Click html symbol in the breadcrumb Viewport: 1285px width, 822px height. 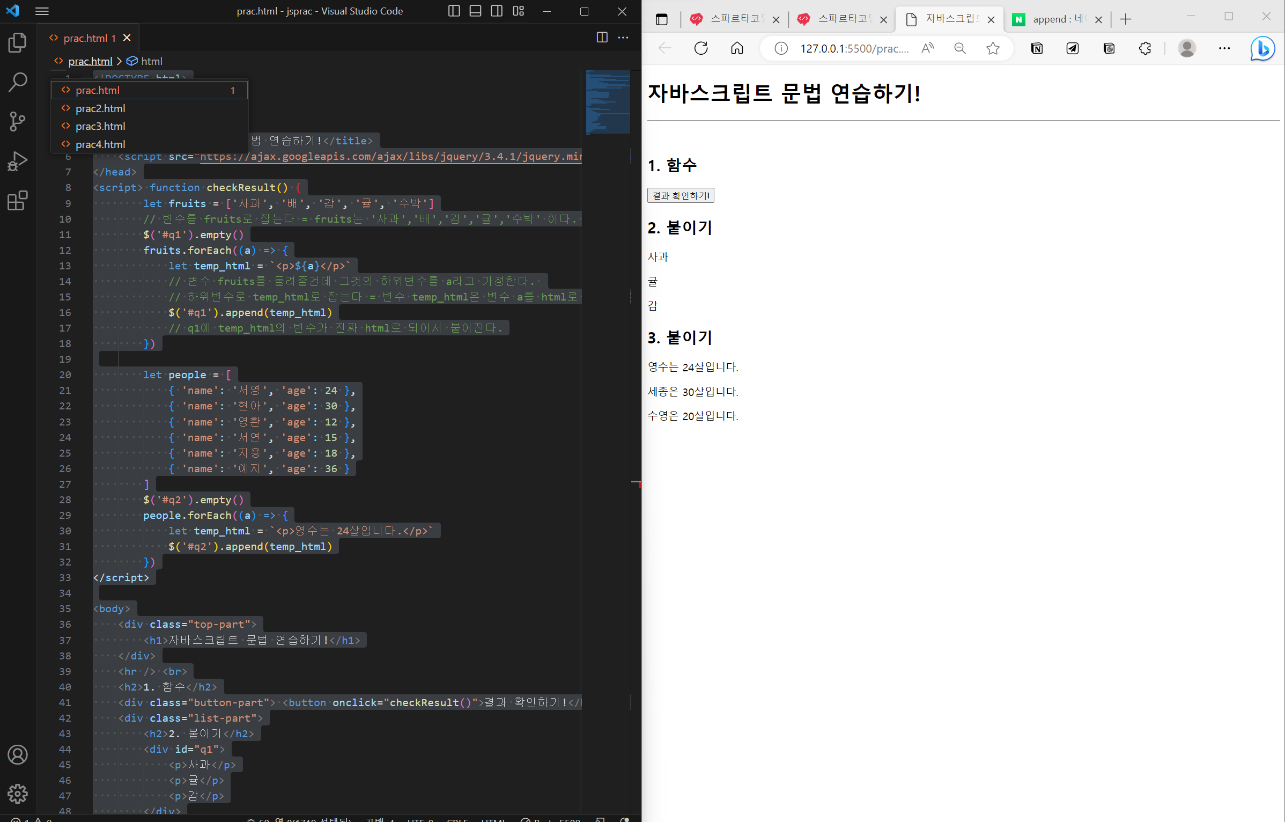tap(152, 61)
